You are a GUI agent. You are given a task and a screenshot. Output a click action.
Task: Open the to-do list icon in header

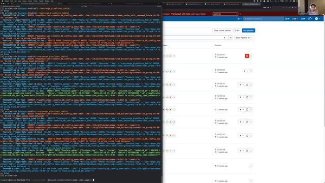click(x=303, y=19)
